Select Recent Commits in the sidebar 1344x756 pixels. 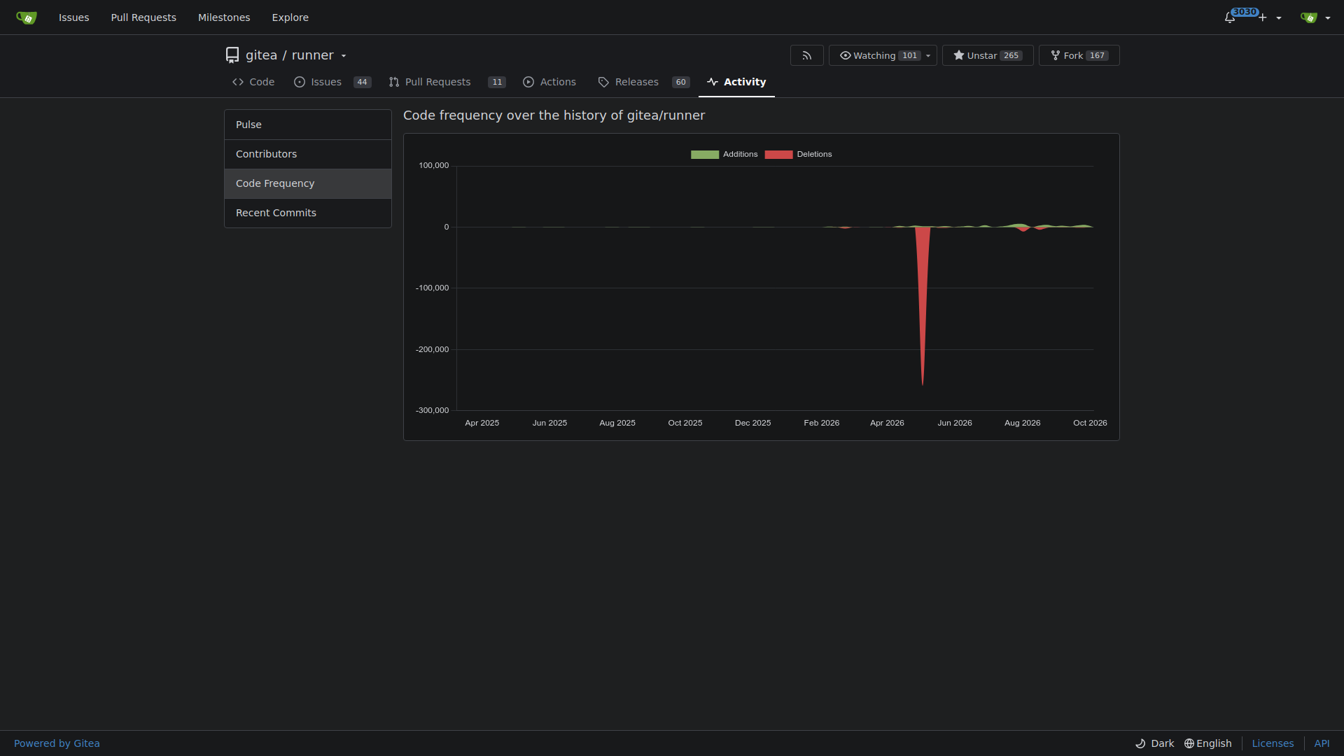(308, 213)
